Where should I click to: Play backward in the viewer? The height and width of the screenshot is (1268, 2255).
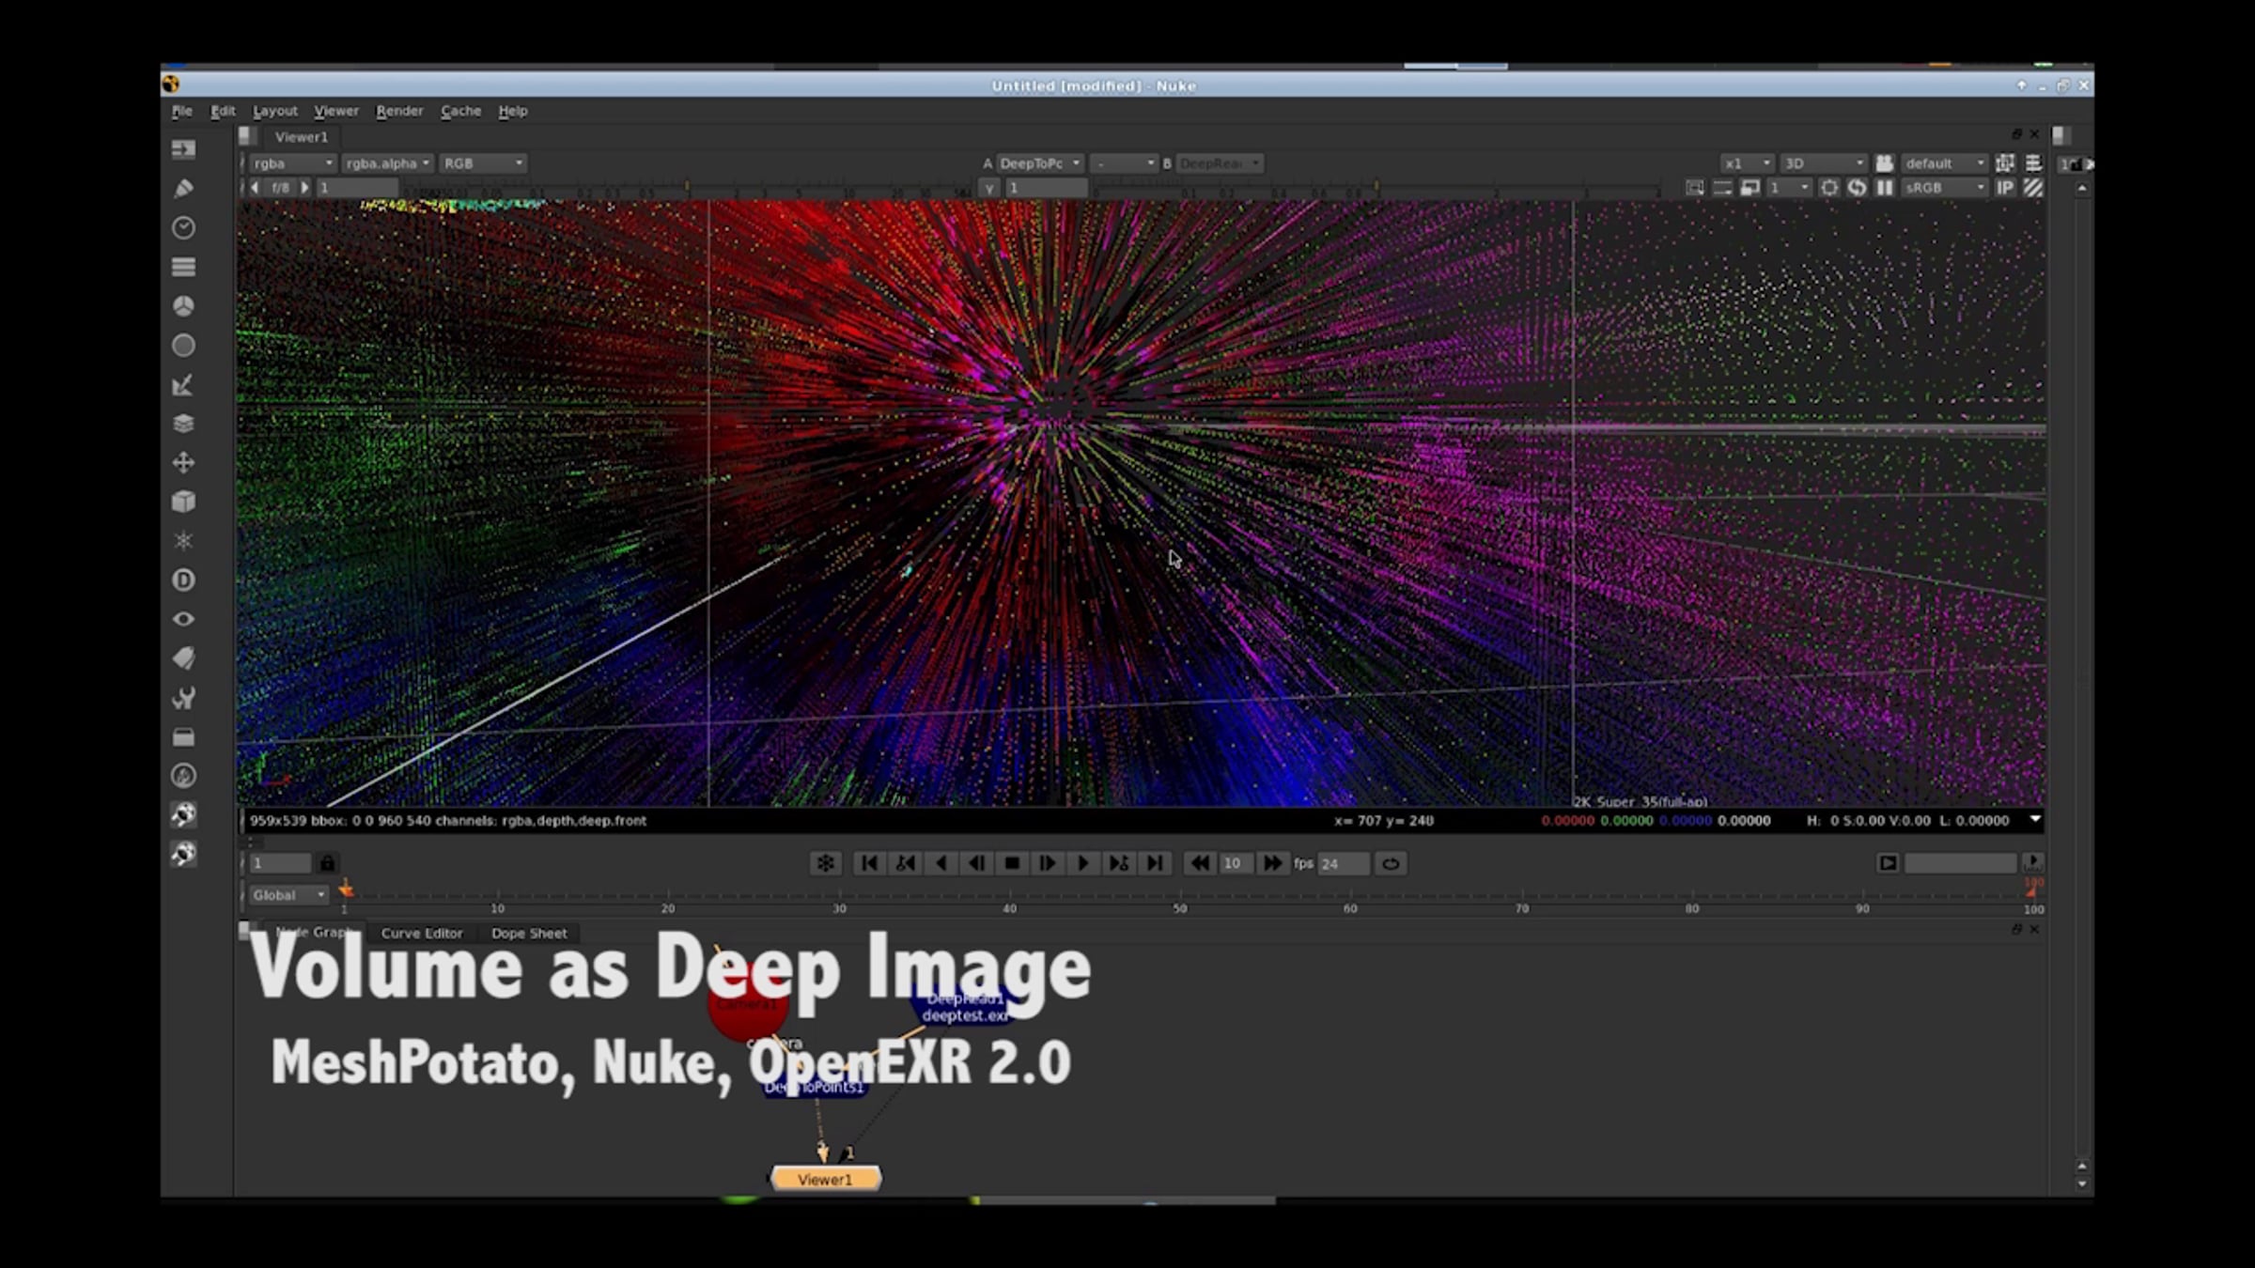(x=941, y=863)
